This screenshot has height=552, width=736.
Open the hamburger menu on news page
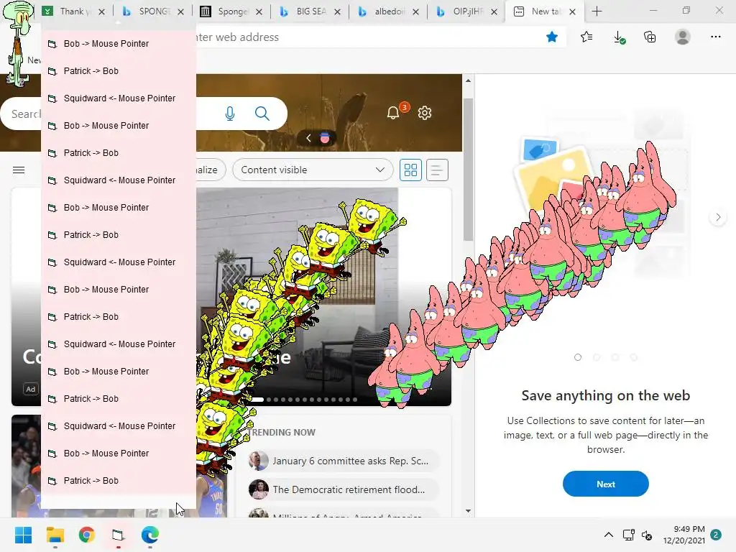[19, 170]
